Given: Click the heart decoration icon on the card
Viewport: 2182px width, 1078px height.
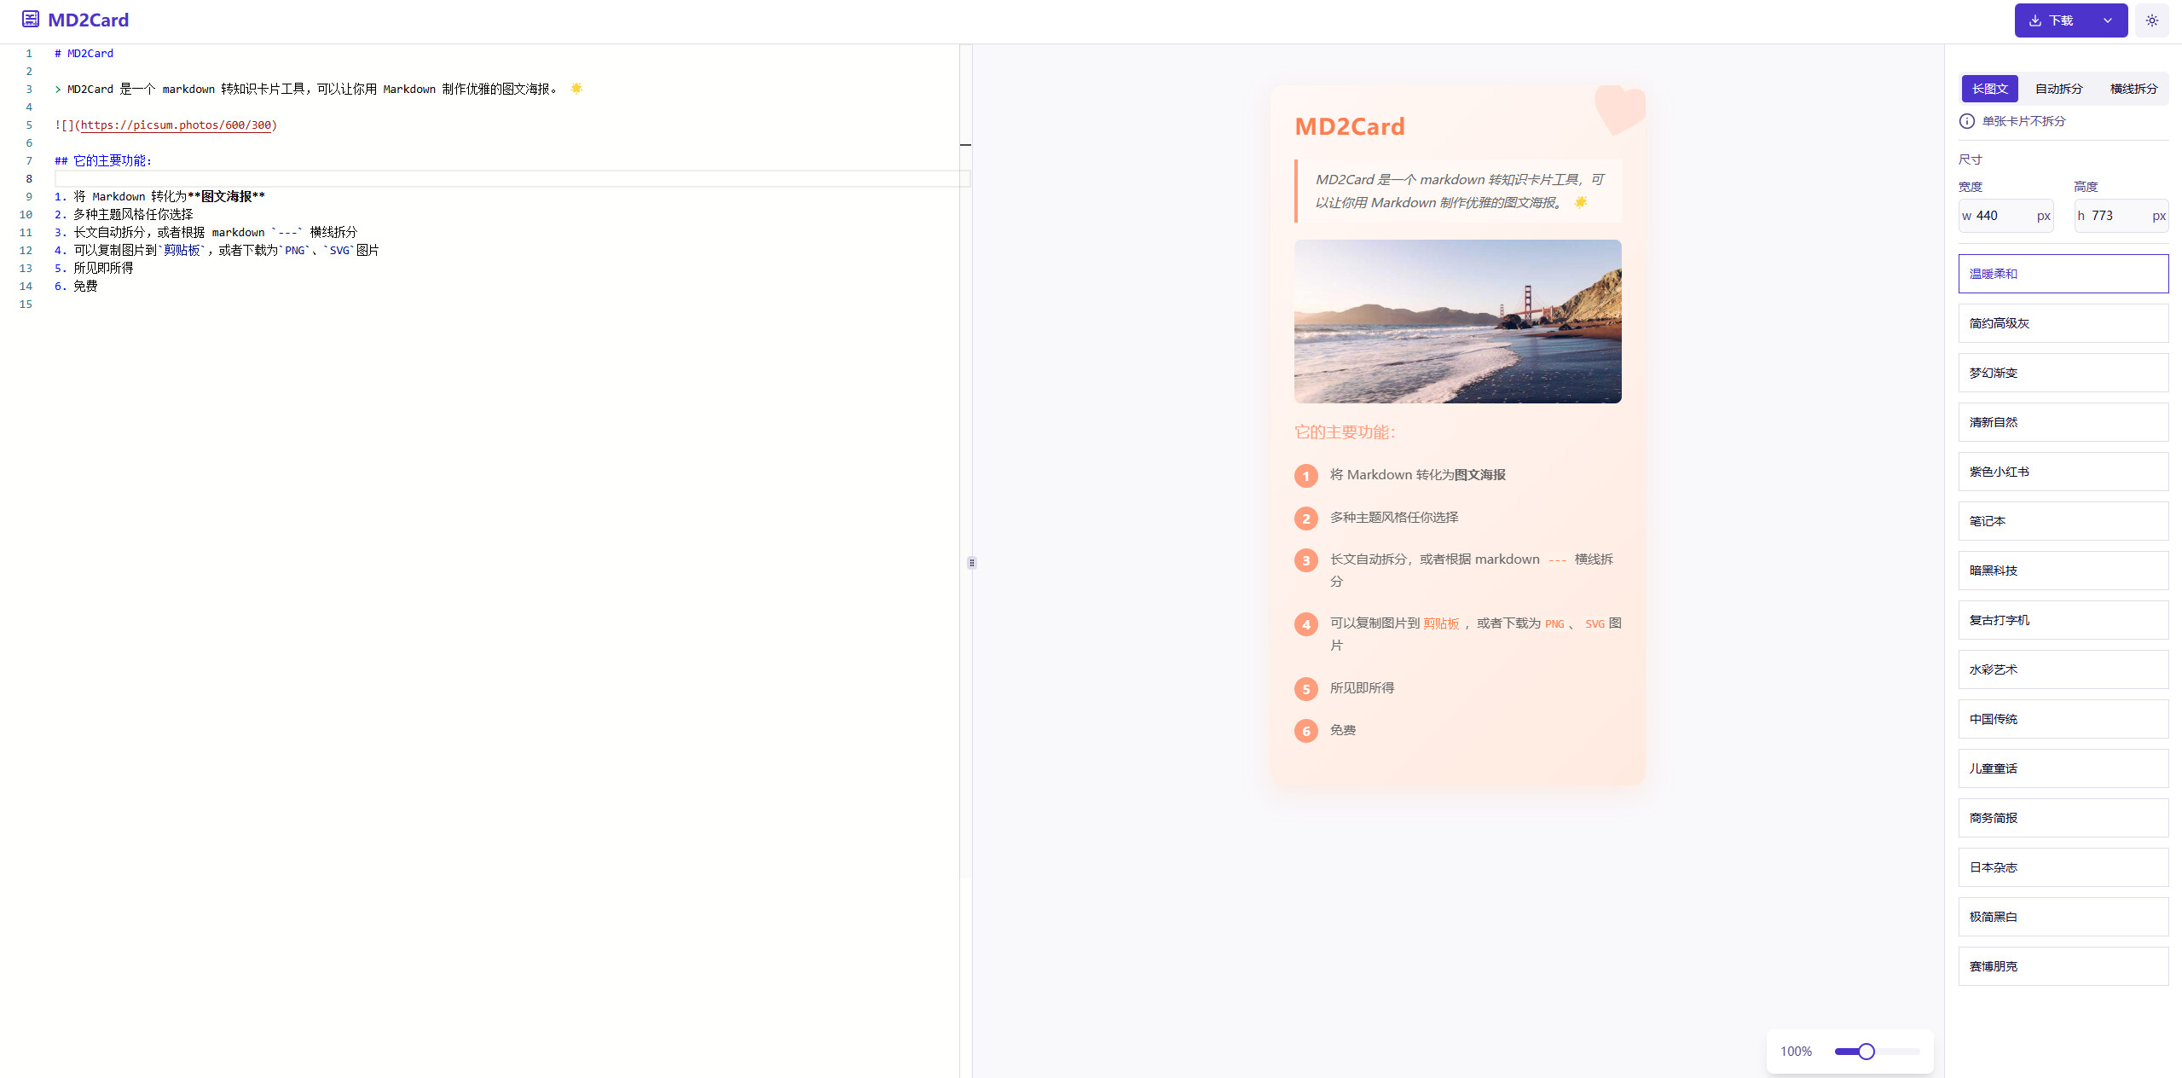Looking at the screenshot, I should pyautogui.click(x=1619, y=110).
